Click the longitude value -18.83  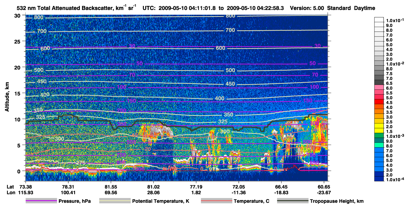point(281,192)
